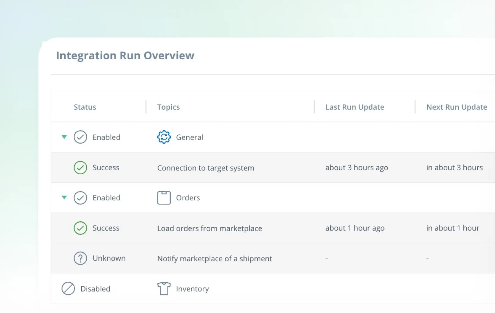The image size is (495, 313).
Task: Collapse the Orders topic group
Action: pyautogui.click(x=64, y=197)
